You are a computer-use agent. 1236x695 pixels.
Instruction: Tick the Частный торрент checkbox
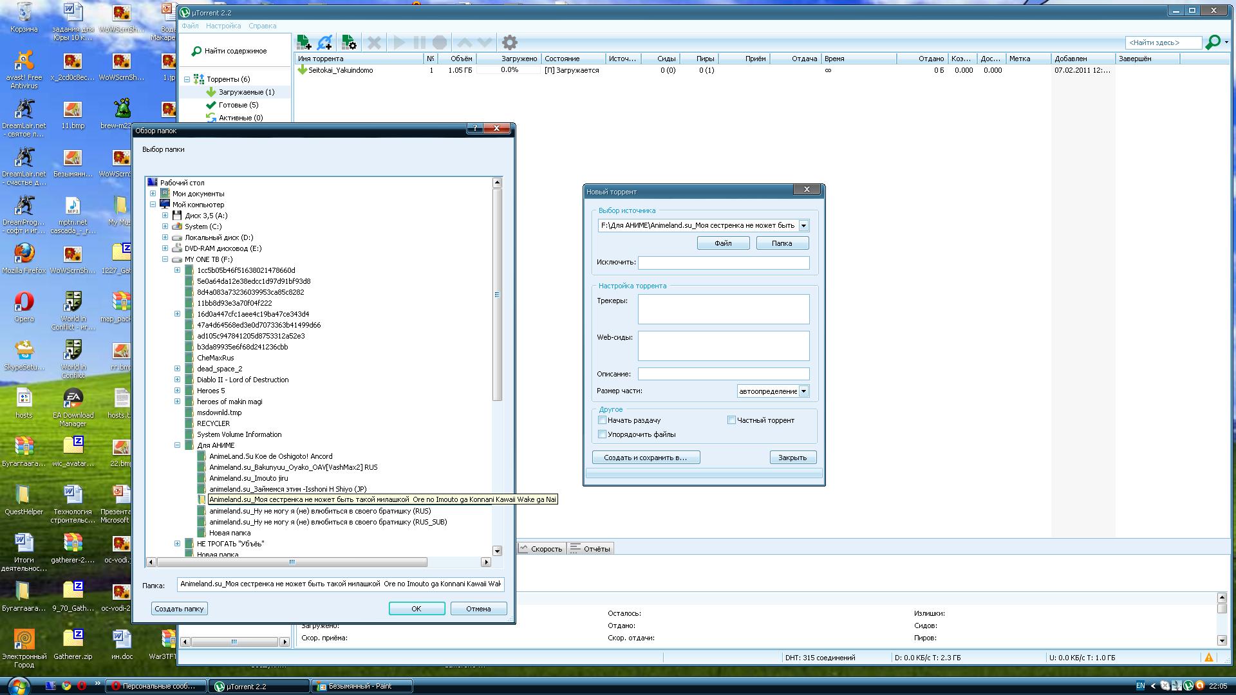pos(731,420)
